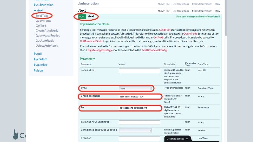This screenshot has width=253, height=142.
Task: Click Show/Hide in the /subscription row
Action: (164, 4)
